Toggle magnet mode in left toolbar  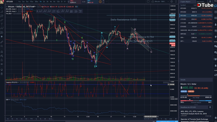click(x=2, y=52)
